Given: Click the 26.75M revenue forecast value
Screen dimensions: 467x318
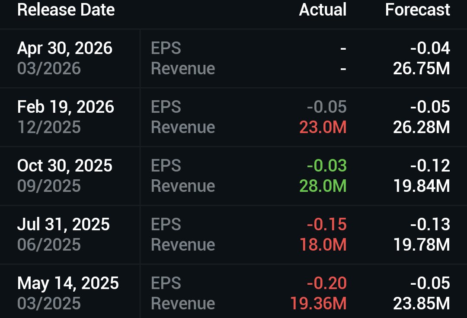Looking at the screenshot, I should (421, 68).
